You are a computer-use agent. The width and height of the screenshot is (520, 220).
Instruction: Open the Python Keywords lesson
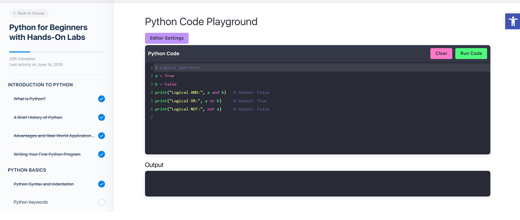coord(31,202)
